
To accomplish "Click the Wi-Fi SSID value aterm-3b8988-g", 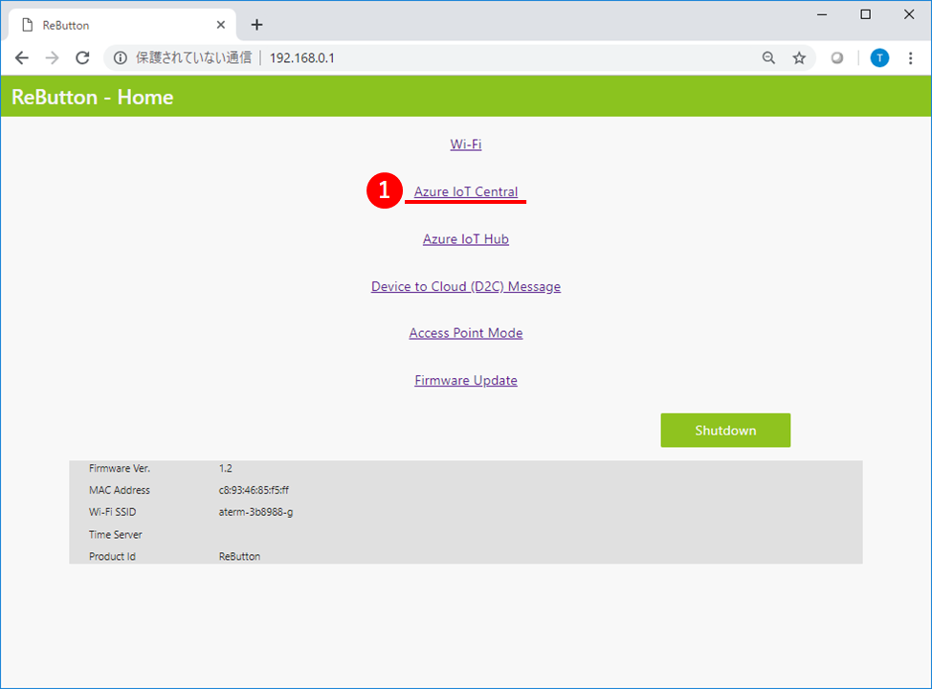I will click(x=255, y=512).
